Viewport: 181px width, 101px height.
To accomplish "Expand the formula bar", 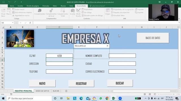I will (179, 23).
